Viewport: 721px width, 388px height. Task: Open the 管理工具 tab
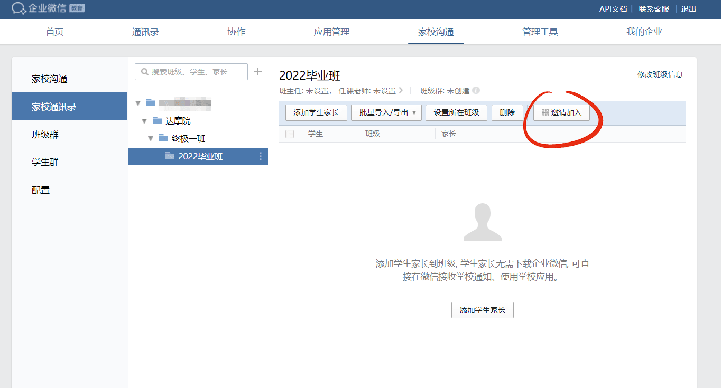point(540,32)
